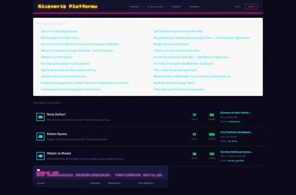Open the OYUNCULAR menu item
Image resolution: width=296 pixels, height=195 pixels.
(x=155, y=6)
